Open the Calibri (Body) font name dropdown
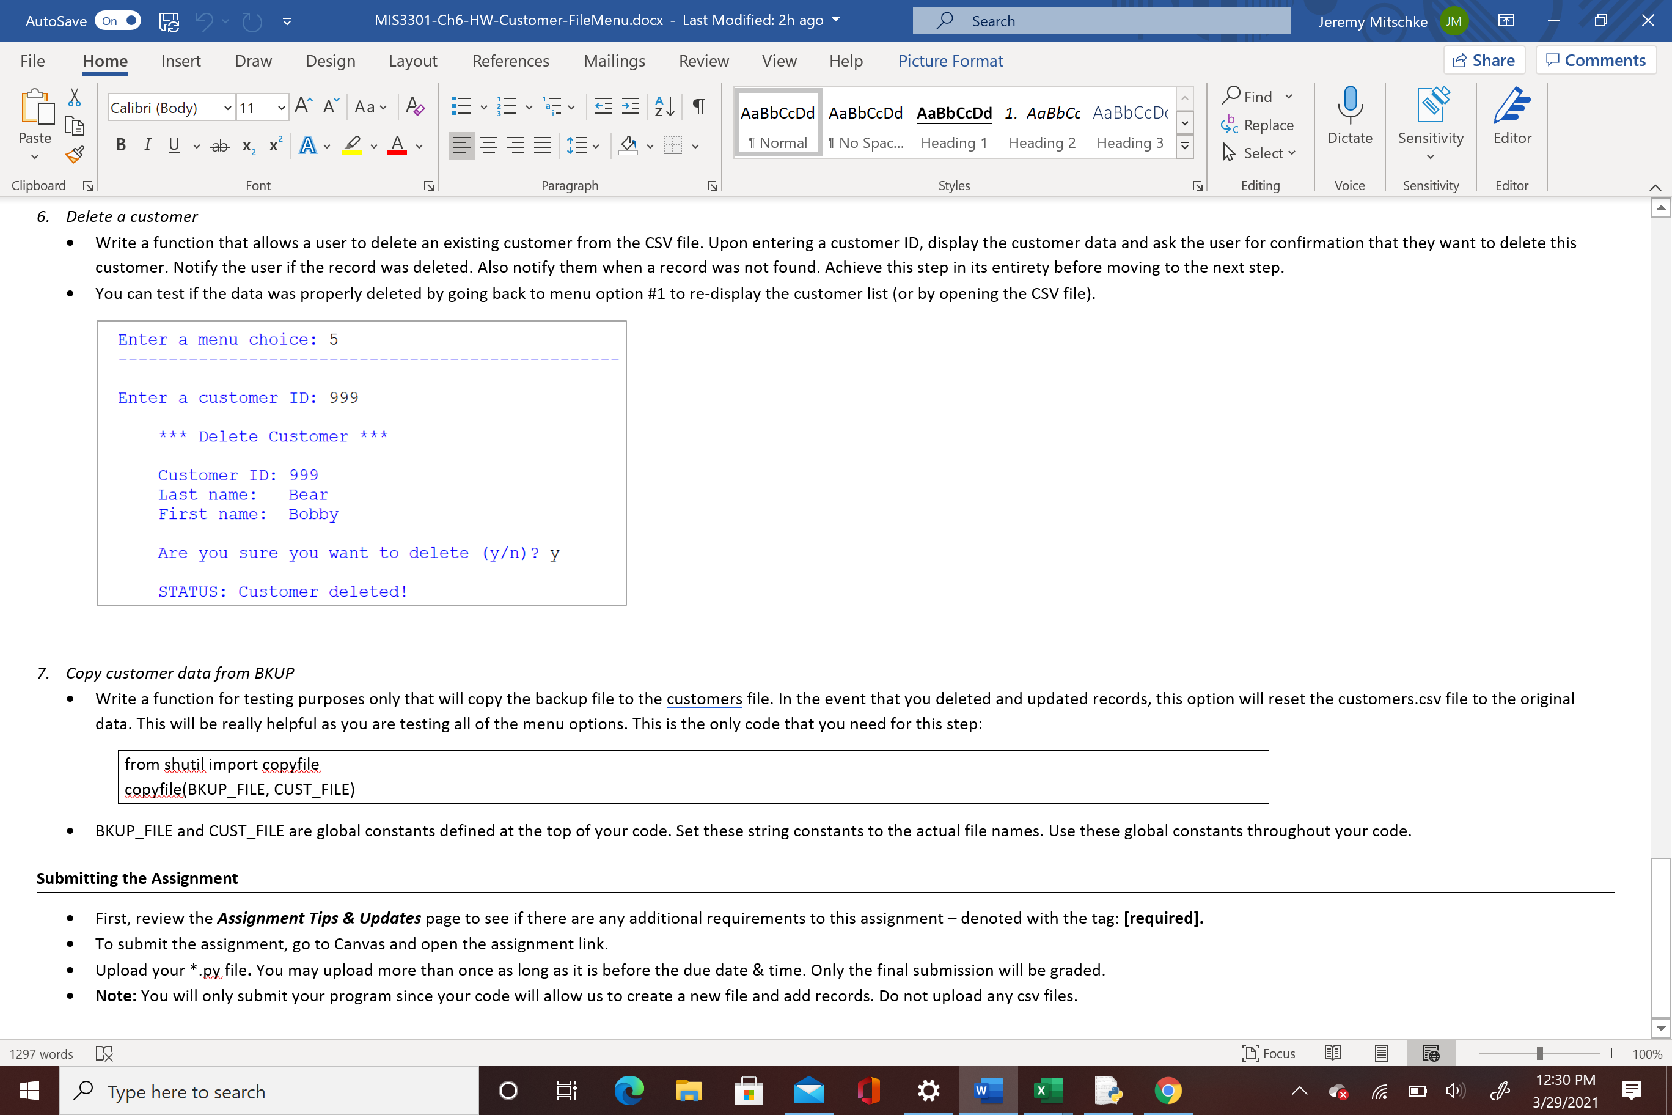This screenshot has height=1115, width=1672. point(227,108)
